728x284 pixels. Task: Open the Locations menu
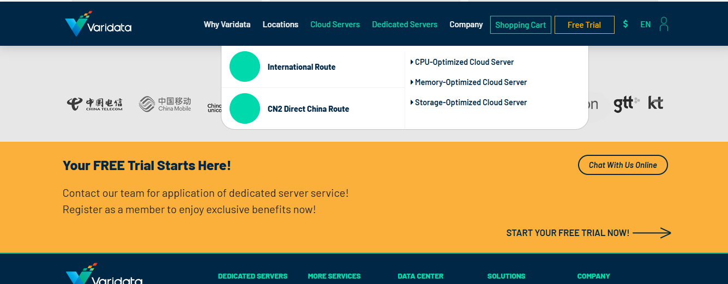point(280,25)
